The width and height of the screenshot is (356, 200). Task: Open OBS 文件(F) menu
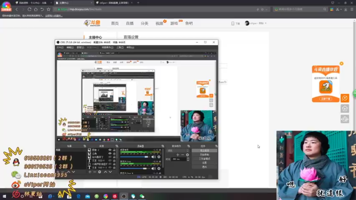tap(60, 48)
